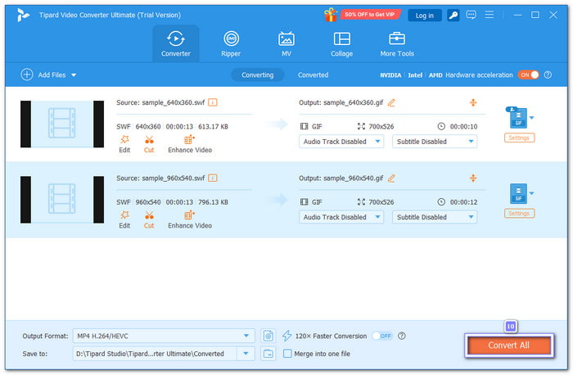The width and height of the screenshot is (573, 375).
Task: Click the GIF format icon for sample_960x540
Action: (x=517, y=193)
